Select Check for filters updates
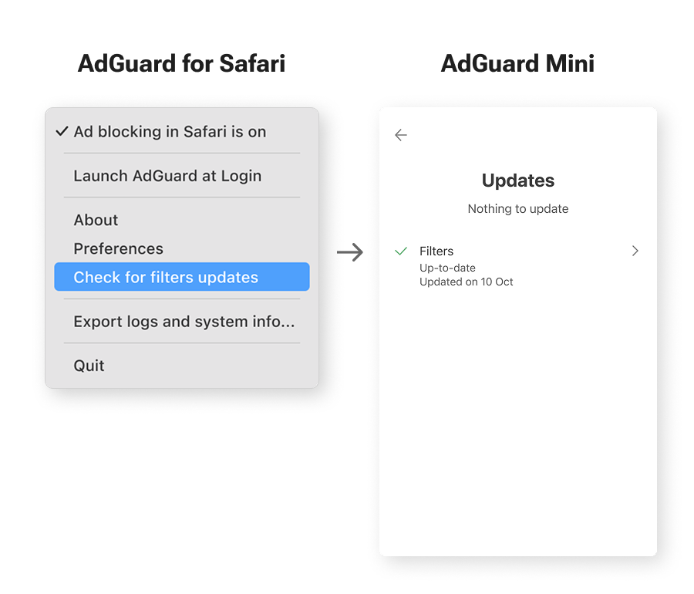694x594 pixels. tap(166, 277)
